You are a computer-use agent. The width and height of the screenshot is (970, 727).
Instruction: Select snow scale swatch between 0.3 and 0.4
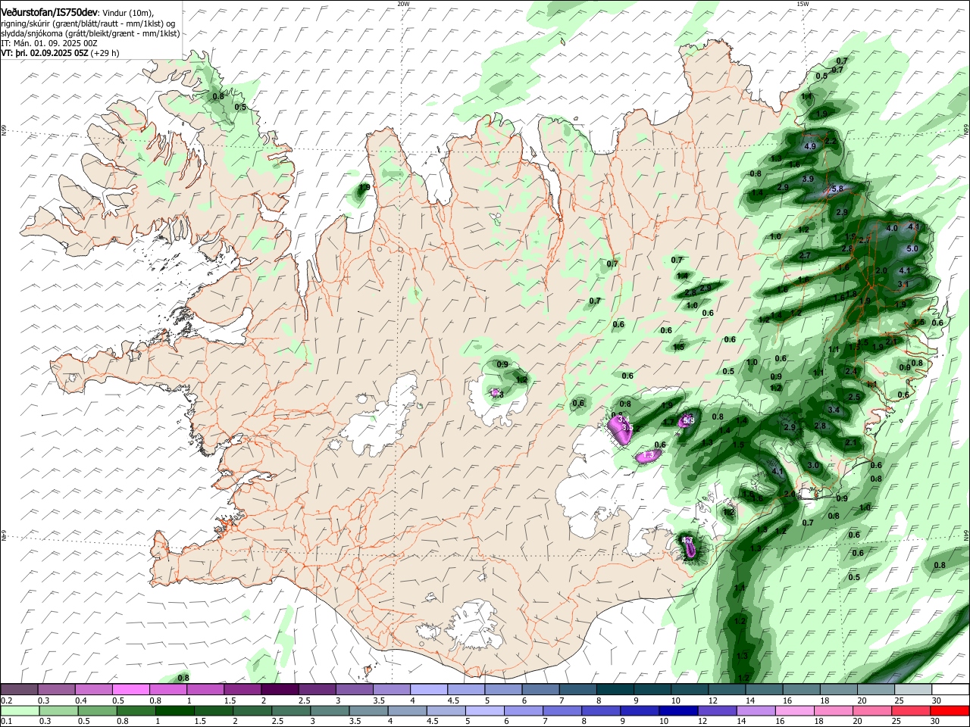coord(56,689)
